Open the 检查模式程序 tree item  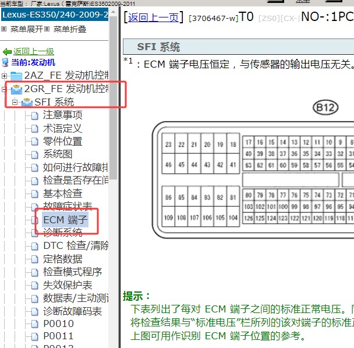[72, 272]
